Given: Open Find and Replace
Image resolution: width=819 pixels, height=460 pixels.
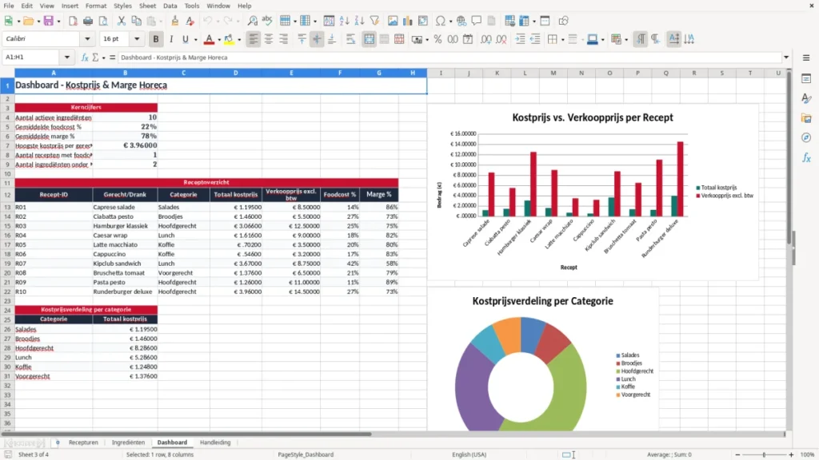Looking at the screenshot, I should [252, 21].
